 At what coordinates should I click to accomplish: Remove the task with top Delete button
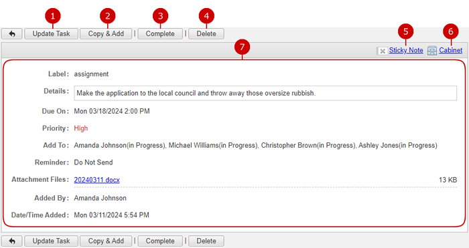coord(206,33)
